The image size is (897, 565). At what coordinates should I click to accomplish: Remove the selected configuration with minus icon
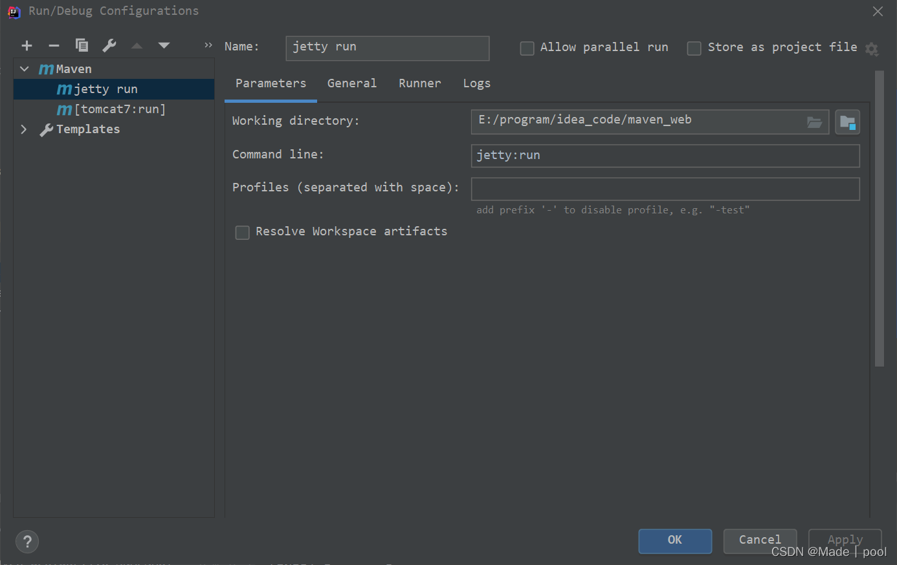tap(54, 45)
